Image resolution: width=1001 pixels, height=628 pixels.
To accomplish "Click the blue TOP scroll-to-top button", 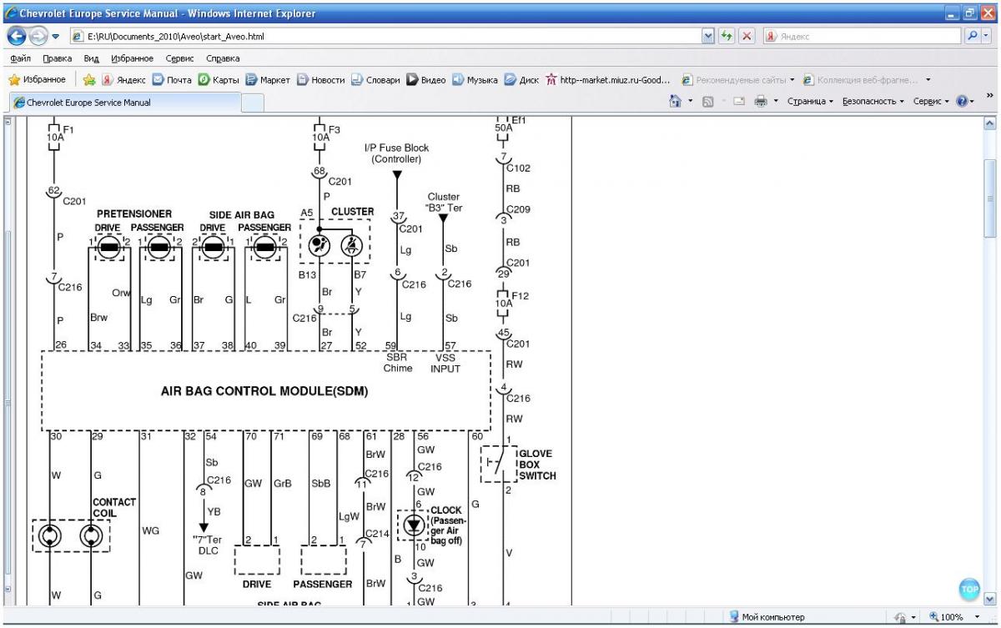I will [x=969, y=589].
